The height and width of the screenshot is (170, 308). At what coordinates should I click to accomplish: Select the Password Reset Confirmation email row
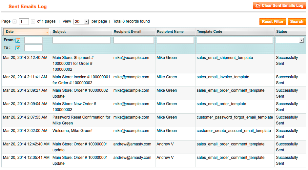point(81,120)
